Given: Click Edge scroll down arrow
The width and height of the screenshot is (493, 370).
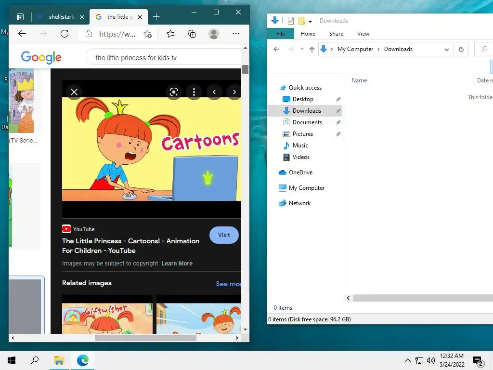Looking at the screenshot, I should coord(245,330).
